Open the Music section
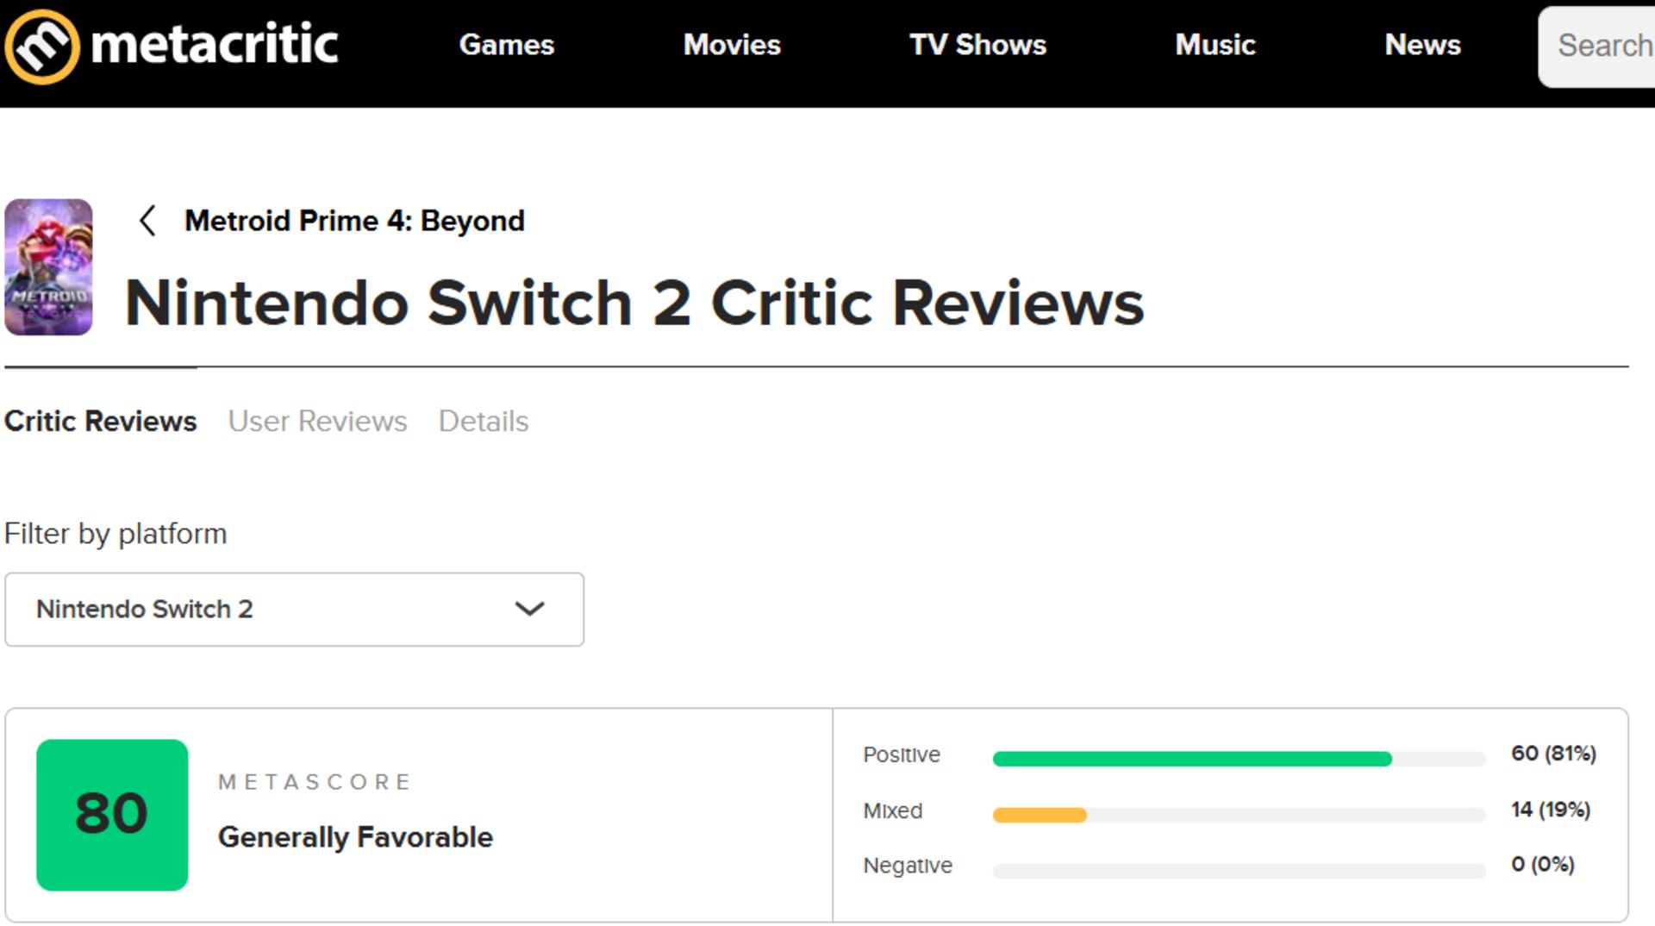 click(1215, 45)
